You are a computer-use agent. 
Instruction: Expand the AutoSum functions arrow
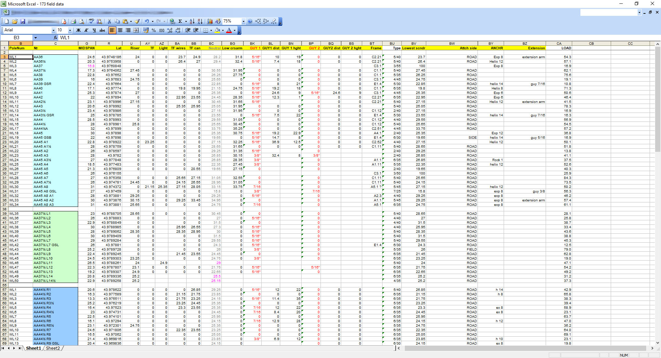(186, 21)
